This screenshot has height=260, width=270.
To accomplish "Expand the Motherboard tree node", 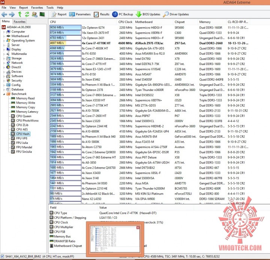I will click(4, 36).
